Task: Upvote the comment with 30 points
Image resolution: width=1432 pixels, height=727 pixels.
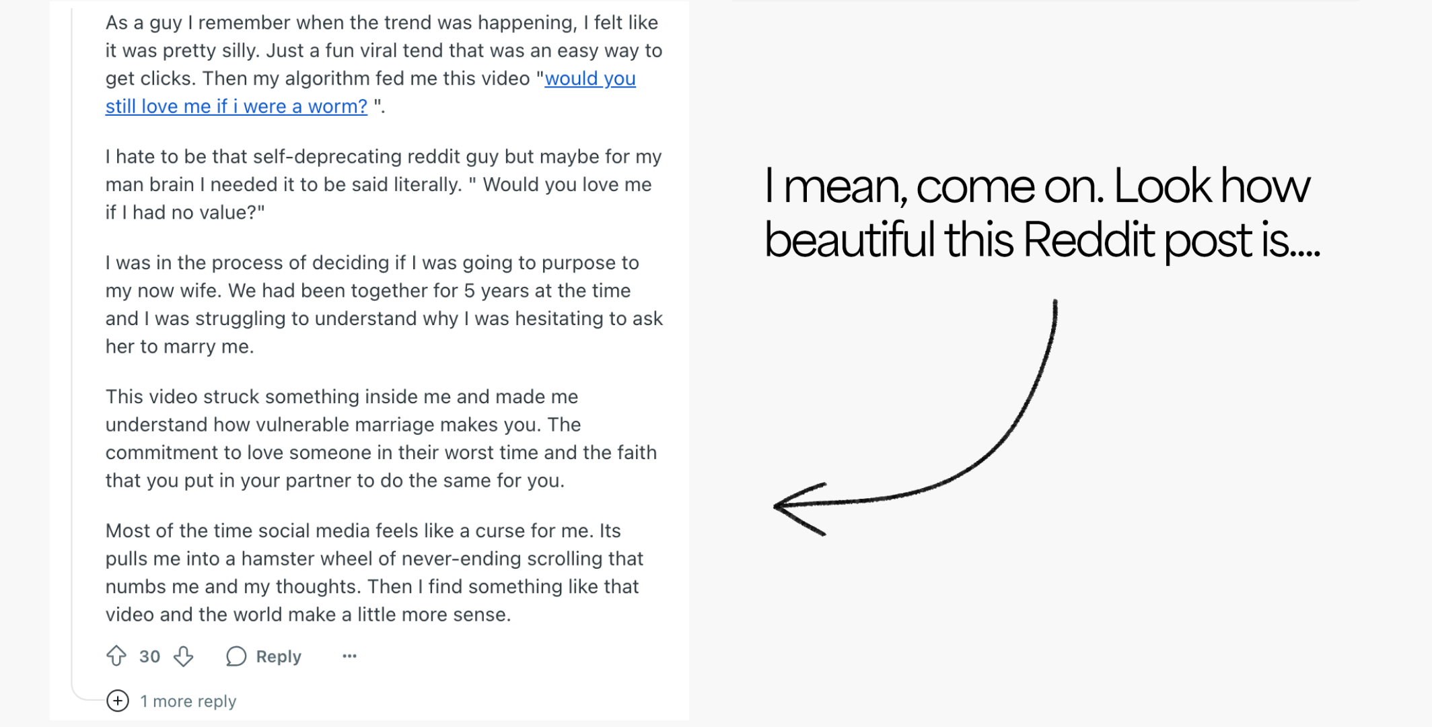Action: 116,656
